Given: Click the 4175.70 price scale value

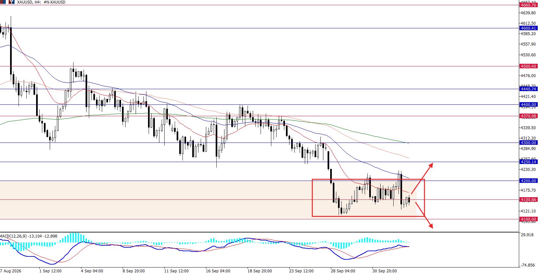Looking at the screenshot, I should tap(528, 190).
